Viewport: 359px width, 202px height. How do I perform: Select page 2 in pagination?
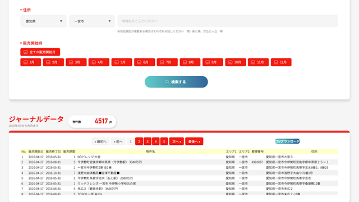pos(139,141)
